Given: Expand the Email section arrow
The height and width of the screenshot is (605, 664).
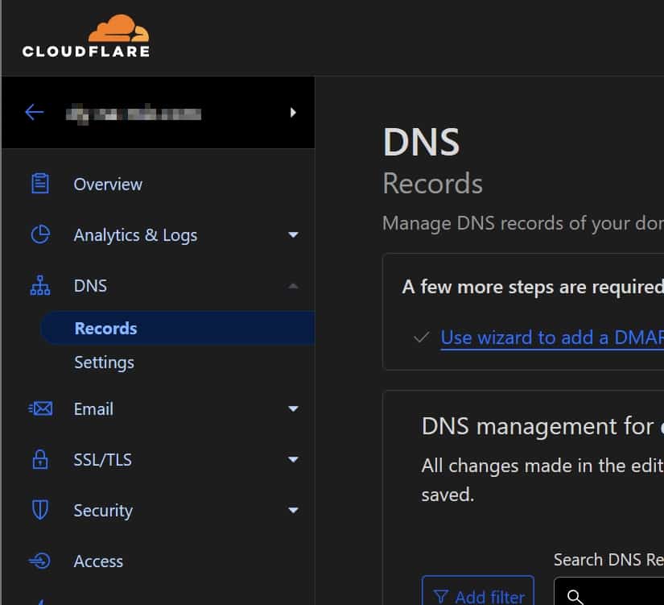Looking at the screenshot, I should 293,409.
